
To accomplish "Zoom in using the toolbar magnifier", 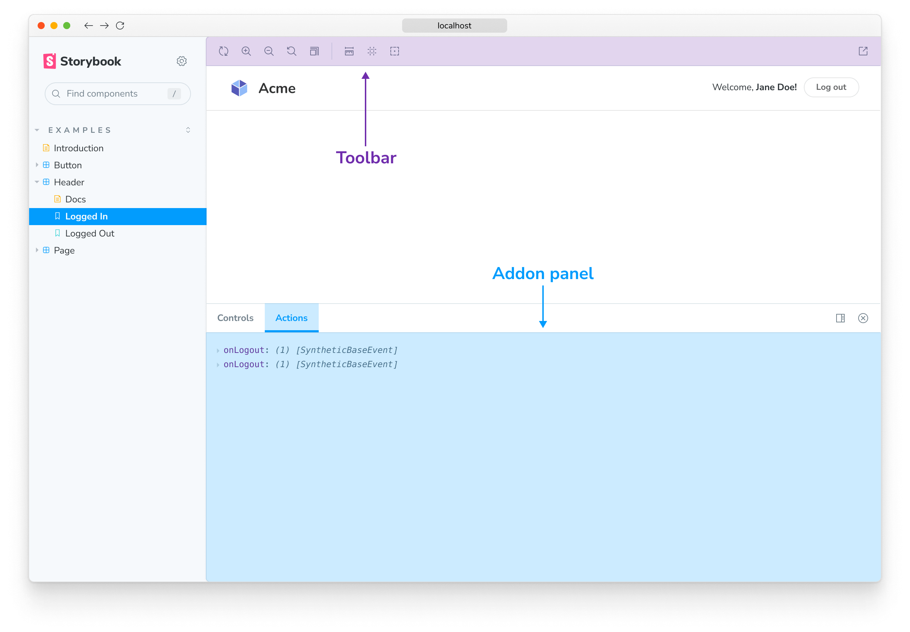I will [x=246, y=51].
